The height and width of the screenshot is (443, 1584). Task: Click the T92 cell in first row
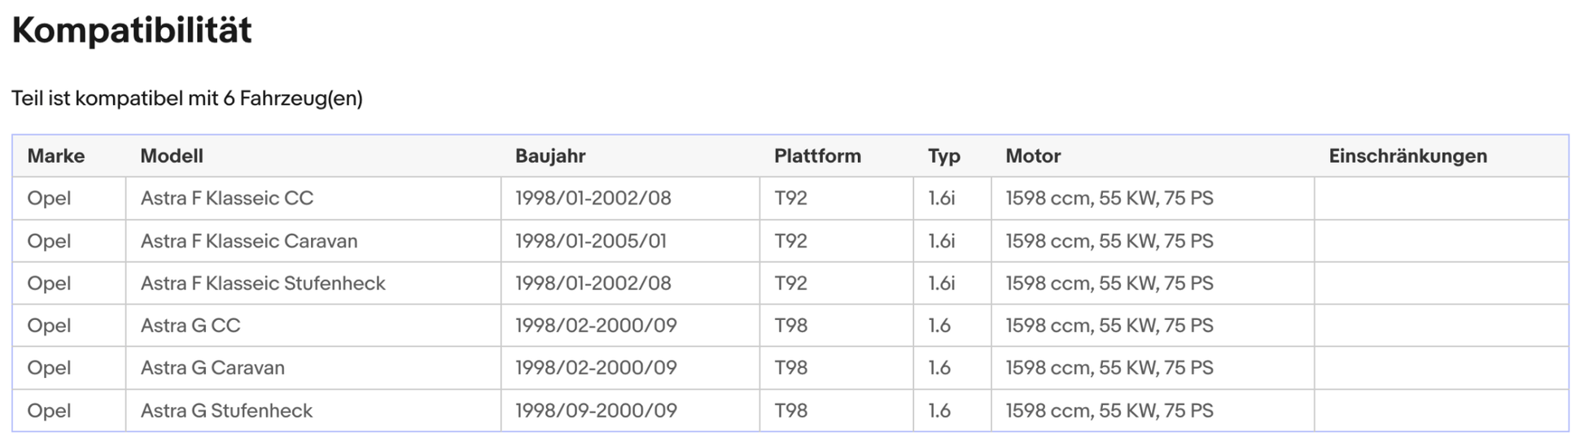tap(790, 199)
